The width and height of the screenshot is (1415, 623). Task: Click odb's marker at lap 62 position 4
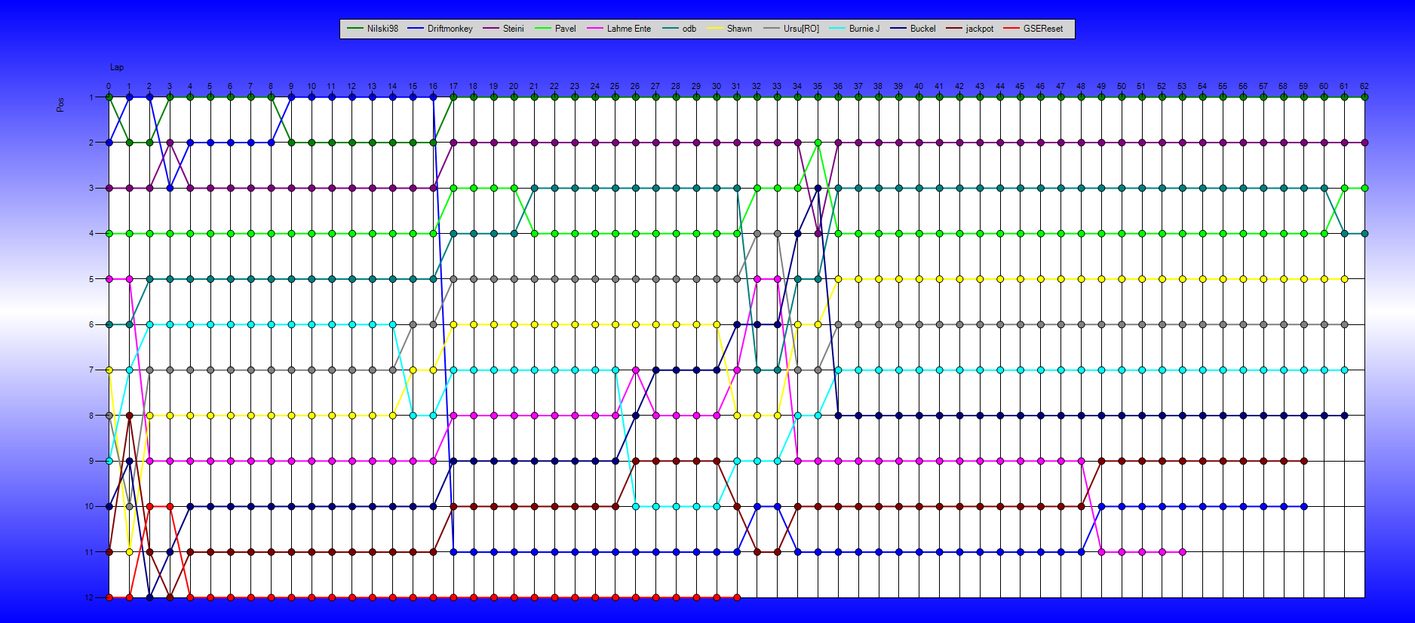1364,234
